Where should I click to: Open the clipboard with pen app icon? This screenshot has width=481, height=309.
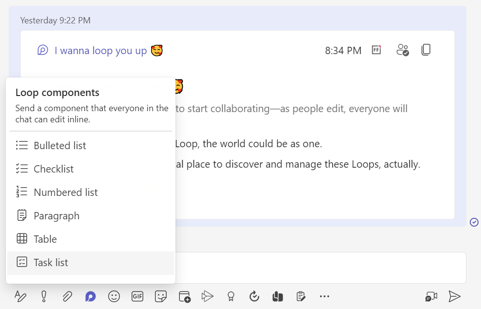301,296
